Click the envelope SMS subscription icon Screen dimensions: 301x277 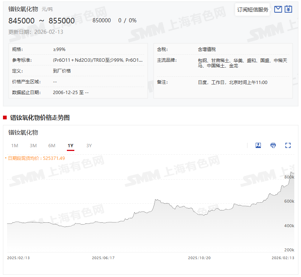pyautogui.click(x=278, y=9)
